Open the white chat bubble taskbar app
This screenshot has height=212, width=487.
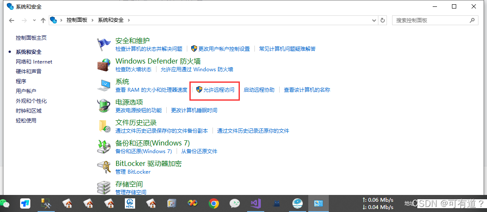[234, 203]
